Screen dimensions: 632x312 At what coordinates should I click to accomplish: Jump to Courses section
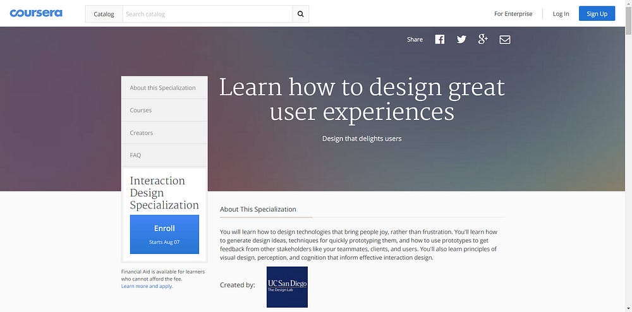coord(164,111)
